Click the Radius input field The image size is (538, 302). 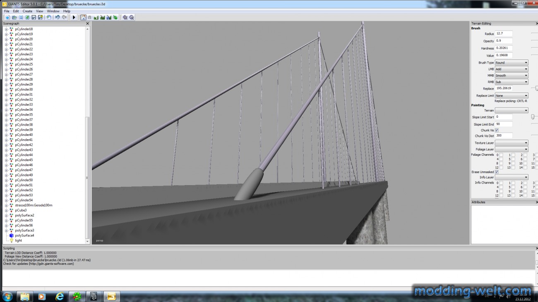click(x=504, y=33)
